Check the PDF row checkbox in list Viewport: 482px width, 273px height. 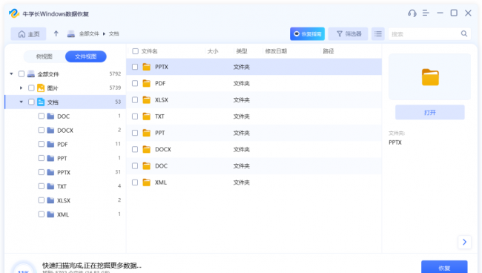click(x=135, y=83)
